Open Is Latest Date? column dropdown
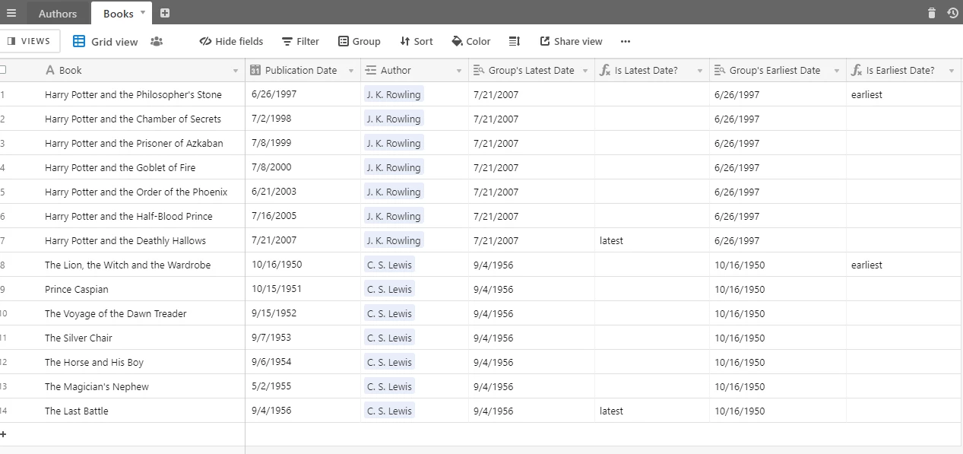 [x=700, y=71]
